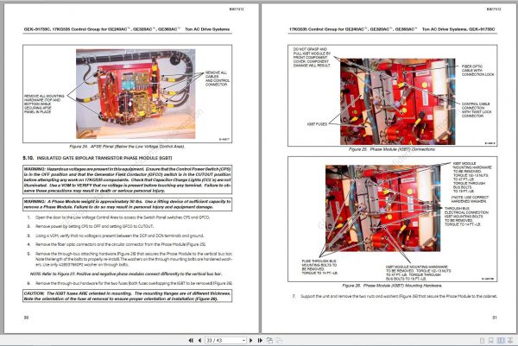The height and width of the screenshot is (346, 518).
Task: Advance to the next page
Action: (250, 340)
